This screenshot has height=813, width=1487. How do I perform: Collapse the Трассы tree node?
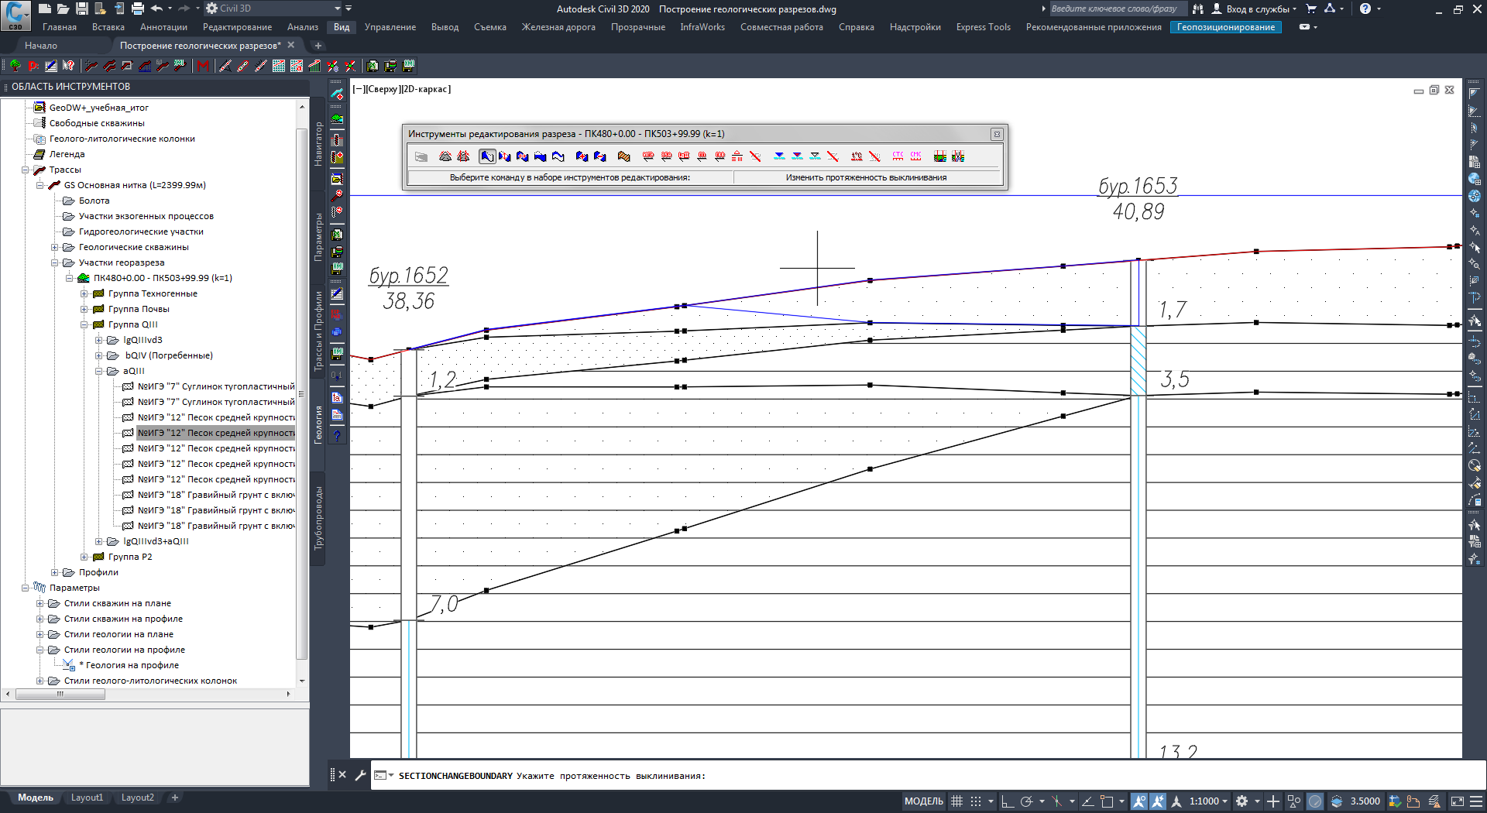point(26,170)
